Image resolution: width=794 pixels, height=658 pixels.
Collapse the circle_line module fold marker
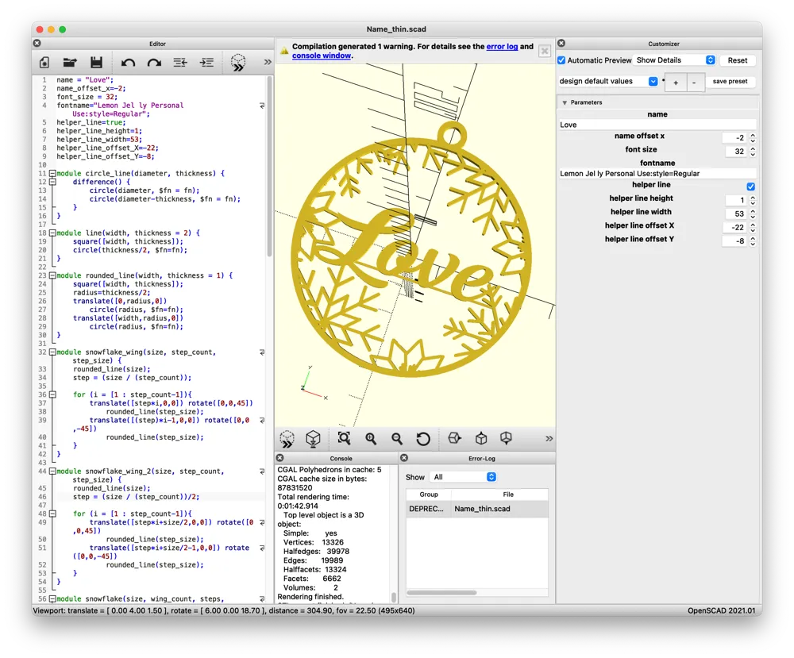coord(52,173)
